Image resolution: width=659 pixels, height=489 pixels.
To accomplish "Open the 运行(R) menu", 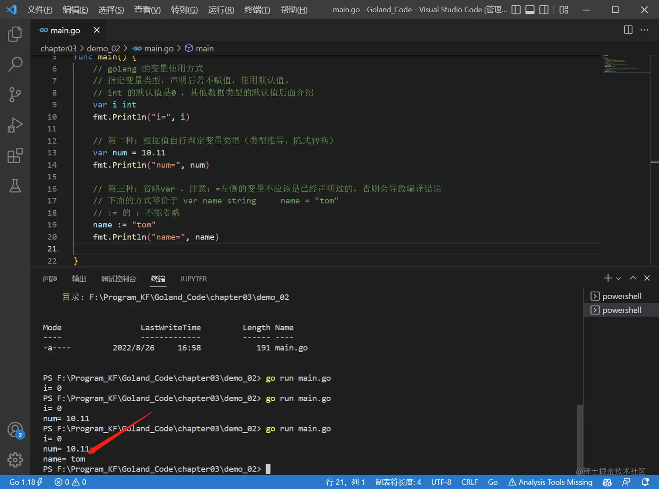I will [x=221, y=10].
